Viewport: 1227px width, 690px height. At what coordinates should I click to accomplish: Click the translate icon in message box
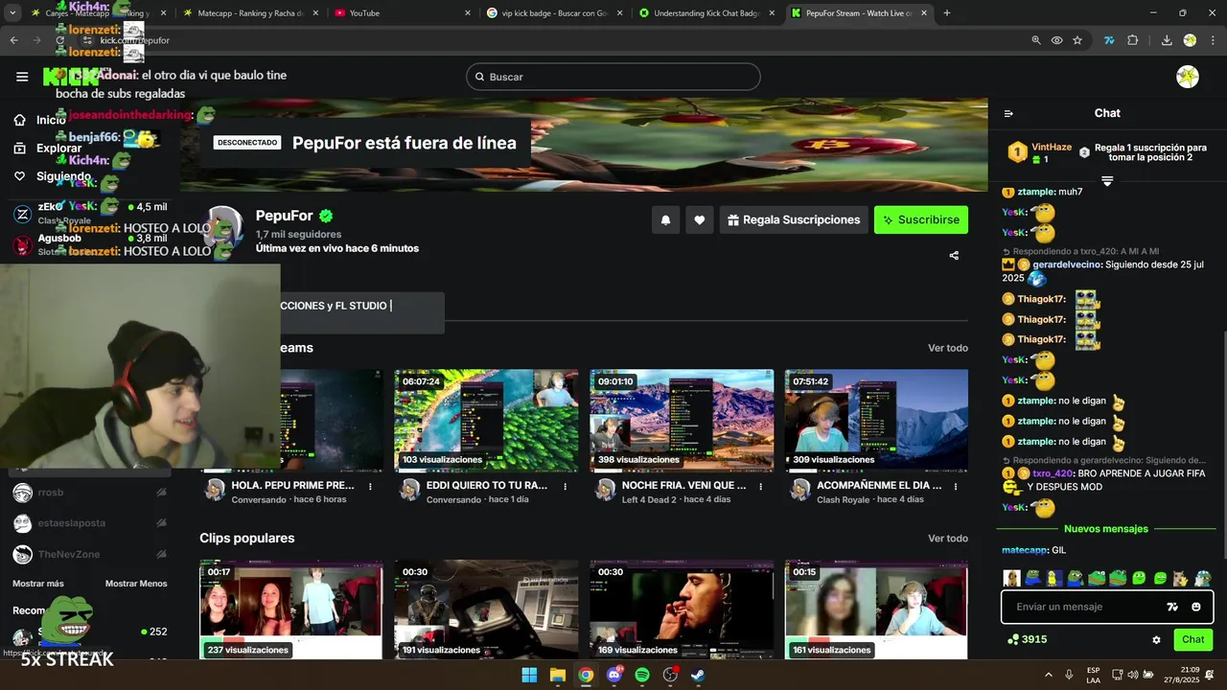[1172, 607]
